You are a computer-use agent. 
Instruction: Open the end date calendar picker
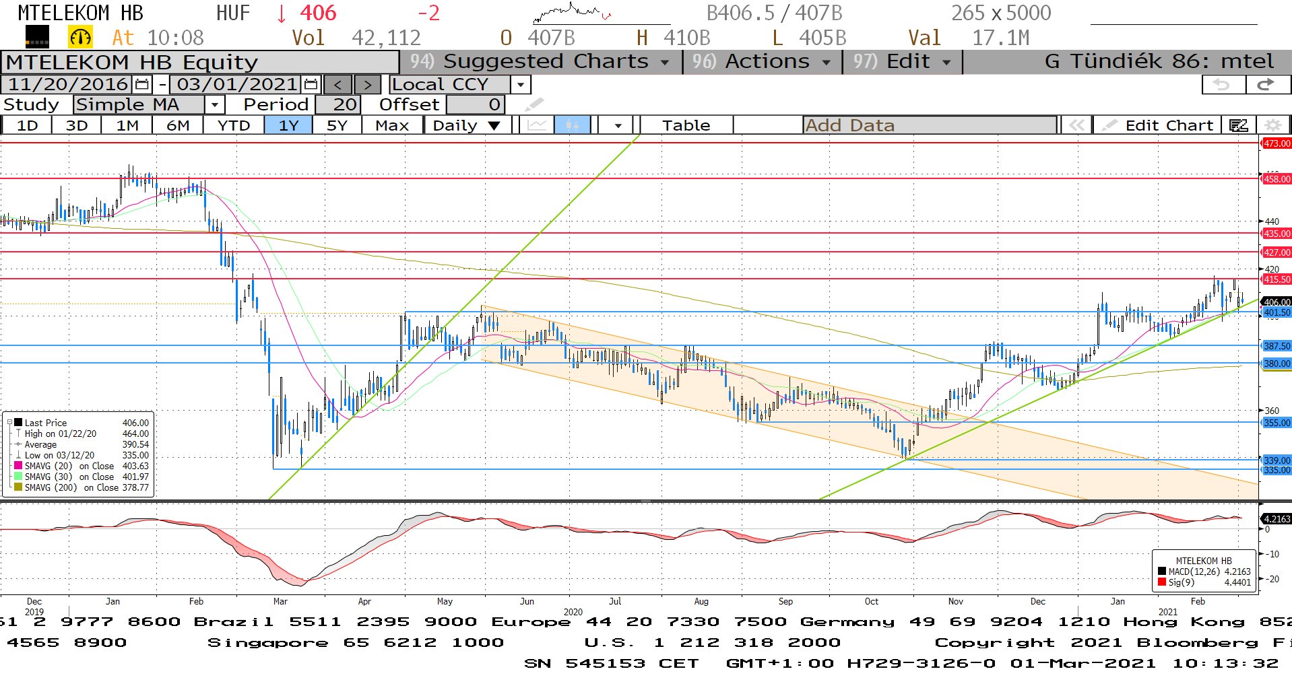pyautogui.click(x=311, y=84)
